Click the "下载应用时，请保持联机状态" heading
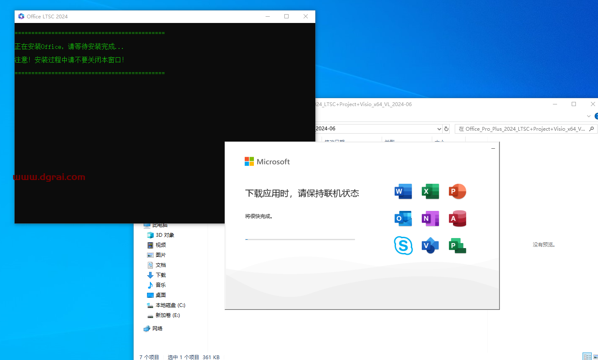This screenshot has height=360, width=598. coord(302,193)
